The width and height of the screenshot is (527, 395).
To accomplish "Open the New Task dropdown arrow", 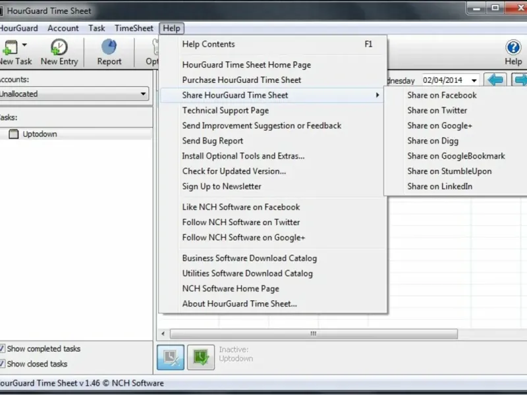I will tap(24, 45).
